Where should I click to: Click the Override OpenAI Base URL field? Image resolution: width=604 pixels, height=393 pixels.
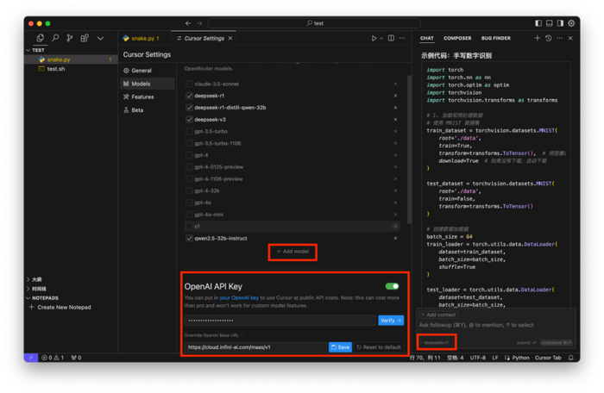click(x=256, y=347)
